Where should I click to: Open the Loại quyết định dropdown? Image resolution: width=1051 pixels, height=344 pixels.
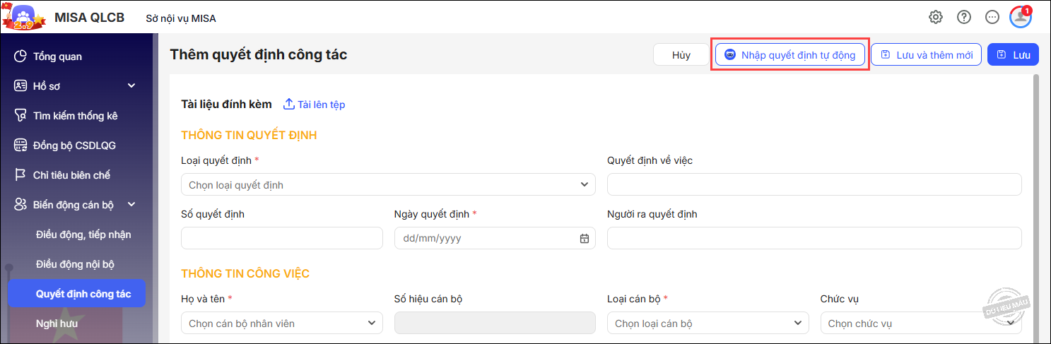click(388, 185)
